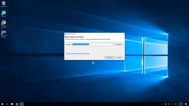Click the 'Use this as the default' label text
Image resolution: width=189 pixels, height=106 pixels.
[78, 54]
